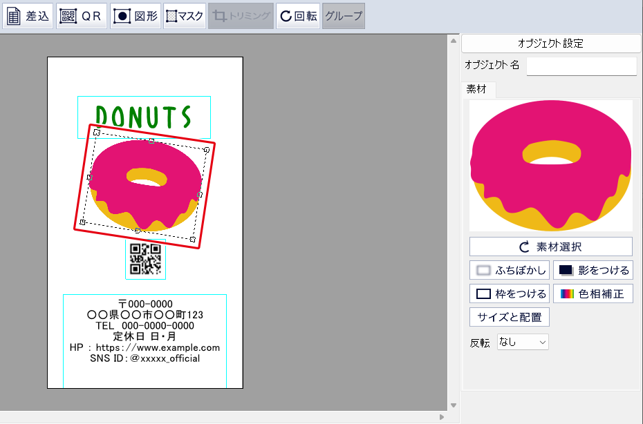Image resolution: width=643 pixels, height=424 pixels.
Task: Select the QR code object on canvas
Action: pos(145,259)
